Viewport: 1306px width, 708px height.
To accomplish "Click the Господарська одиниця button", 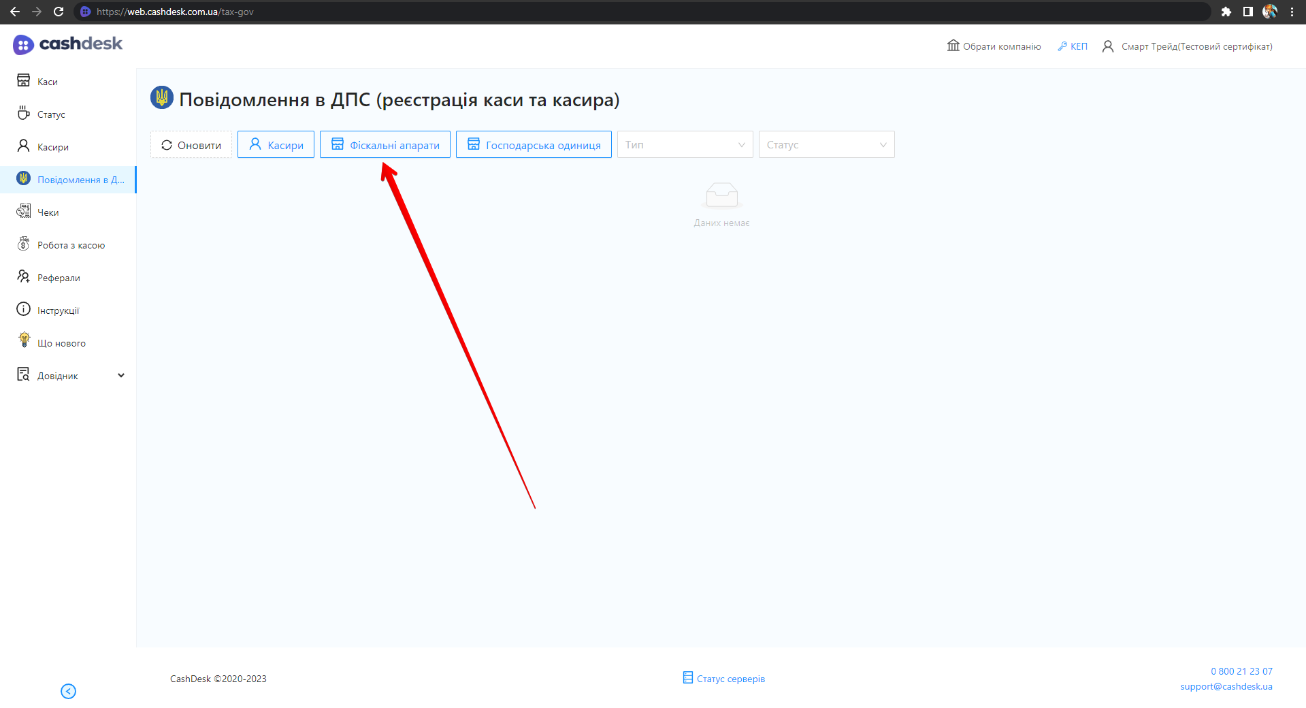I will [534, 145].
